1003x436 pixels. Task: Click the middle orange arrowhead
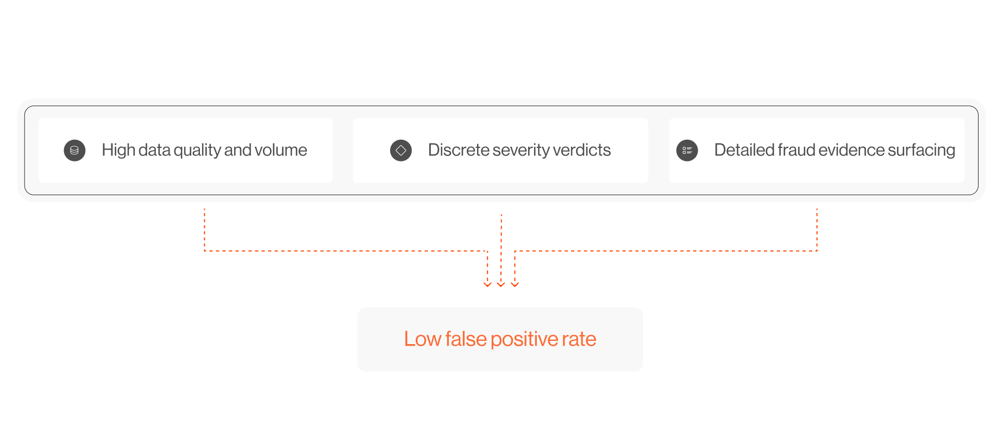click(x=501, y=284)
